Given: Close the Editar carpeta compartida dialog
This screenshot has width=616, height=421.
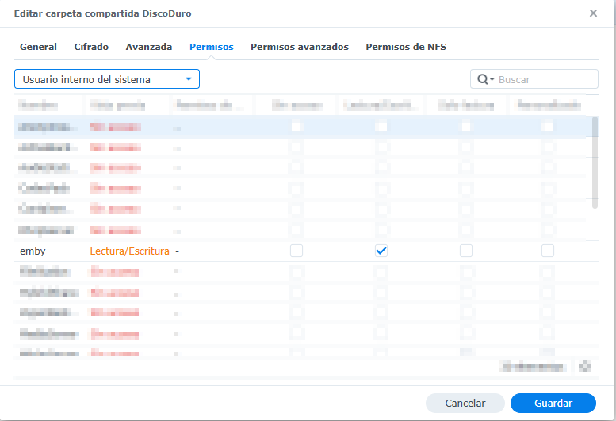Looking at the screenshot, I should [593, 13].
